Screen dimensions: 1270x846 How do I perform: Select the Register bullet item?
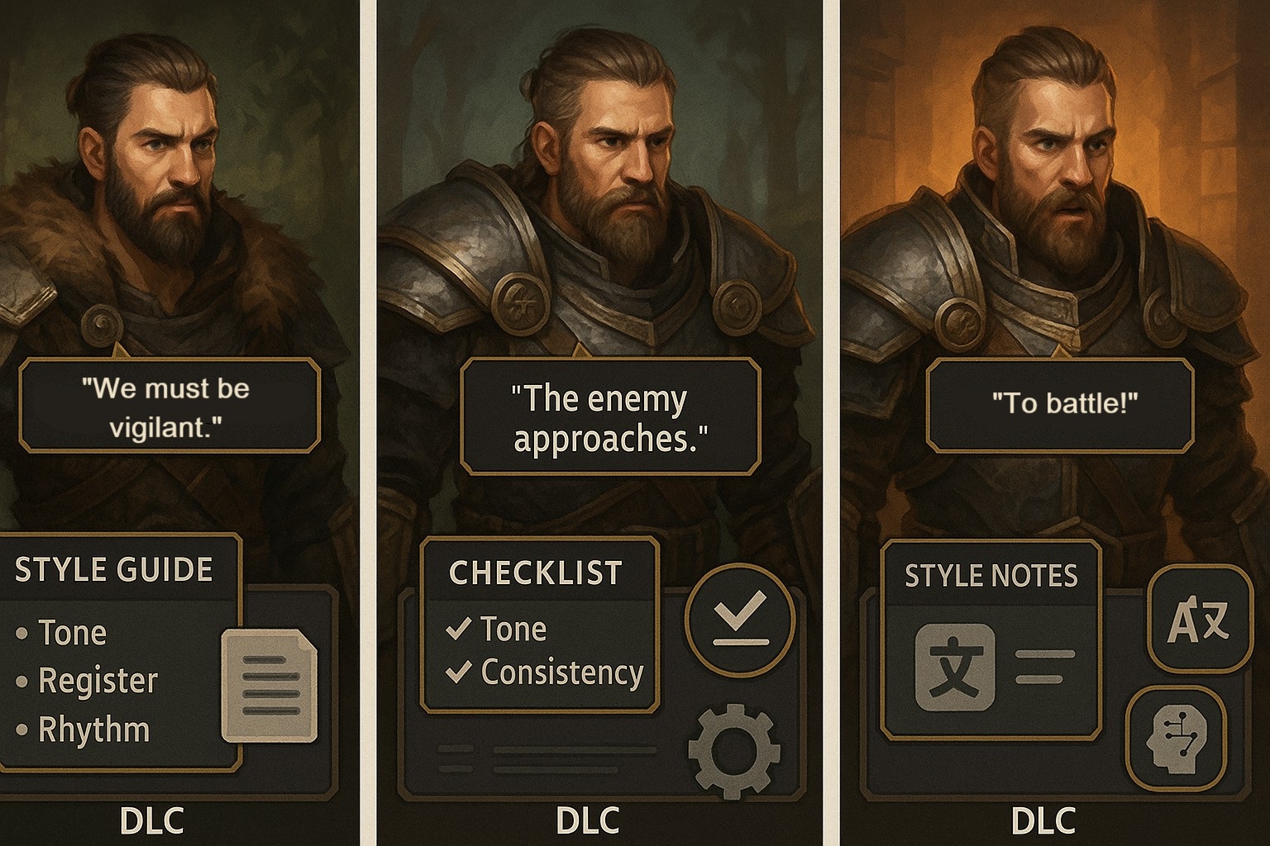pyautogui.click(x=87, y=682)
